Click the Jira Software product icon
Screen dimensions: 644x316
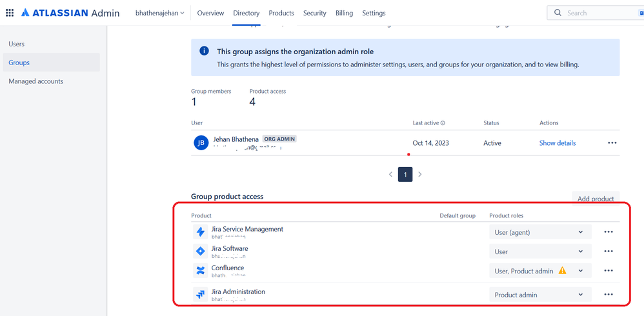[x=201, y=251]
